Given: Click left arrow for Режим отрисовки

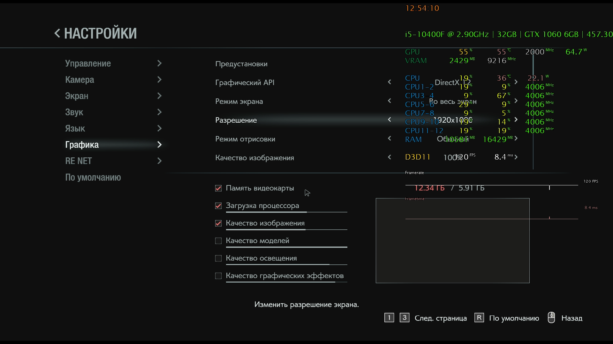Looking at the screenshot, I should tap(389, 139).
